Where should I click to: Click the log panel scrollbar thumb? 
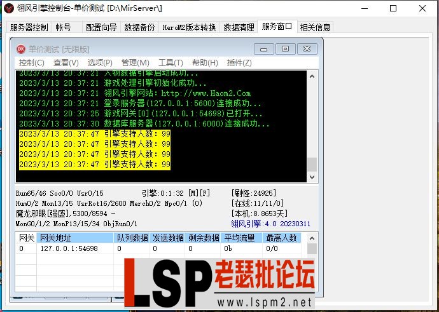click(312, 165)
